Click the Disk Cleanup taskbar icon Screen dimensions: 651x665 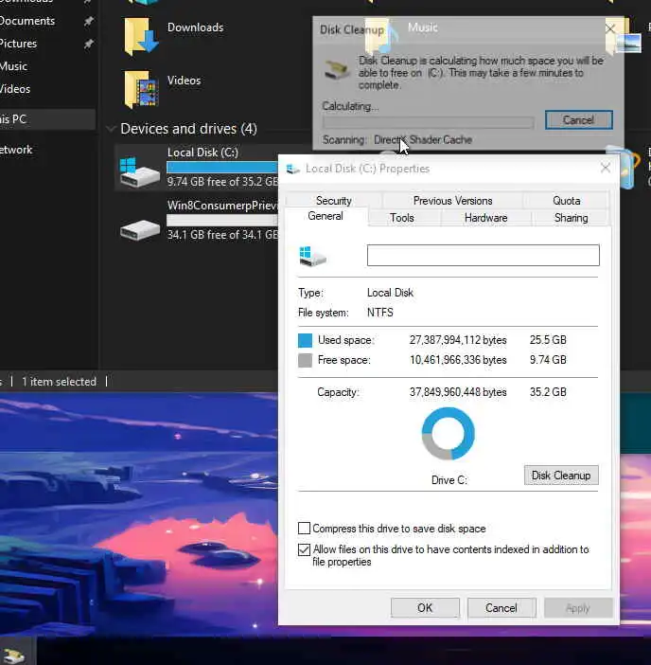pyautogui.click(x=14, y=655)
